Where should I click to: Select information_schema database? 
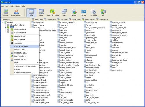(17, 25)
